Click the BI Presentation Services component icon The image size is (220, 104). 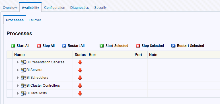click(x=23, y=62)
